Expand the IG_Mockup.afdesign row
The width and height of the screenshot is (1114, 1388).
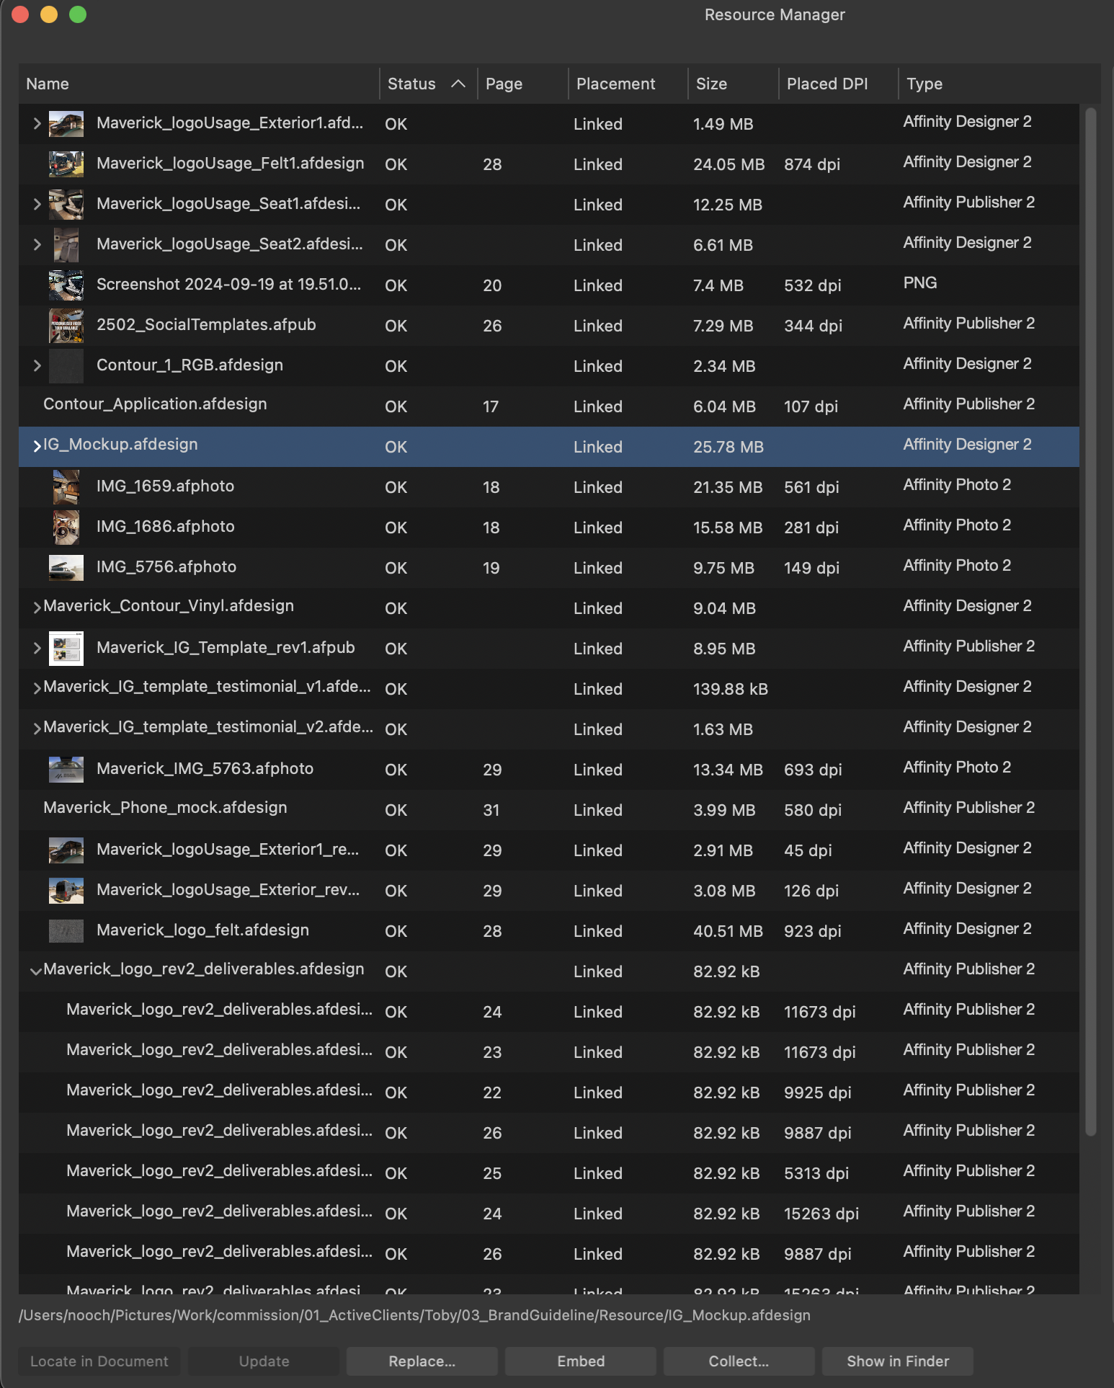coord(37,446)
